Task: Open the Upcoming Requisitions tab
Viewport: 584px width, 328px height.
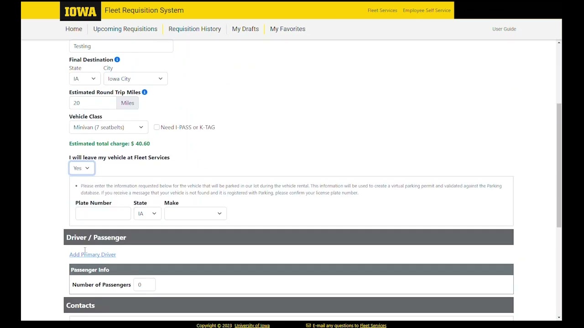Action: pos(125,29)
